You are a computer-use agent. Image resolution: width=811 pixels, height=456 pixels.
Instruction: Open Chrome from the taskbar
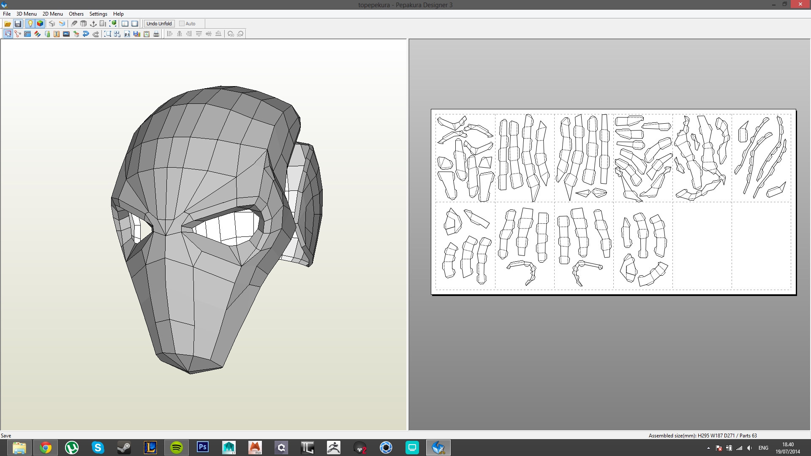46,448
